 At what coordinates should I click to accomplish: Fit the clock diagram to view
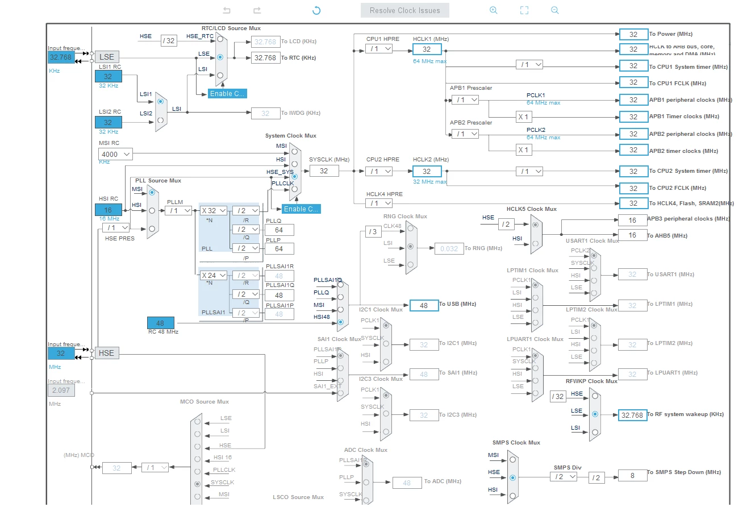coord(524,10)
